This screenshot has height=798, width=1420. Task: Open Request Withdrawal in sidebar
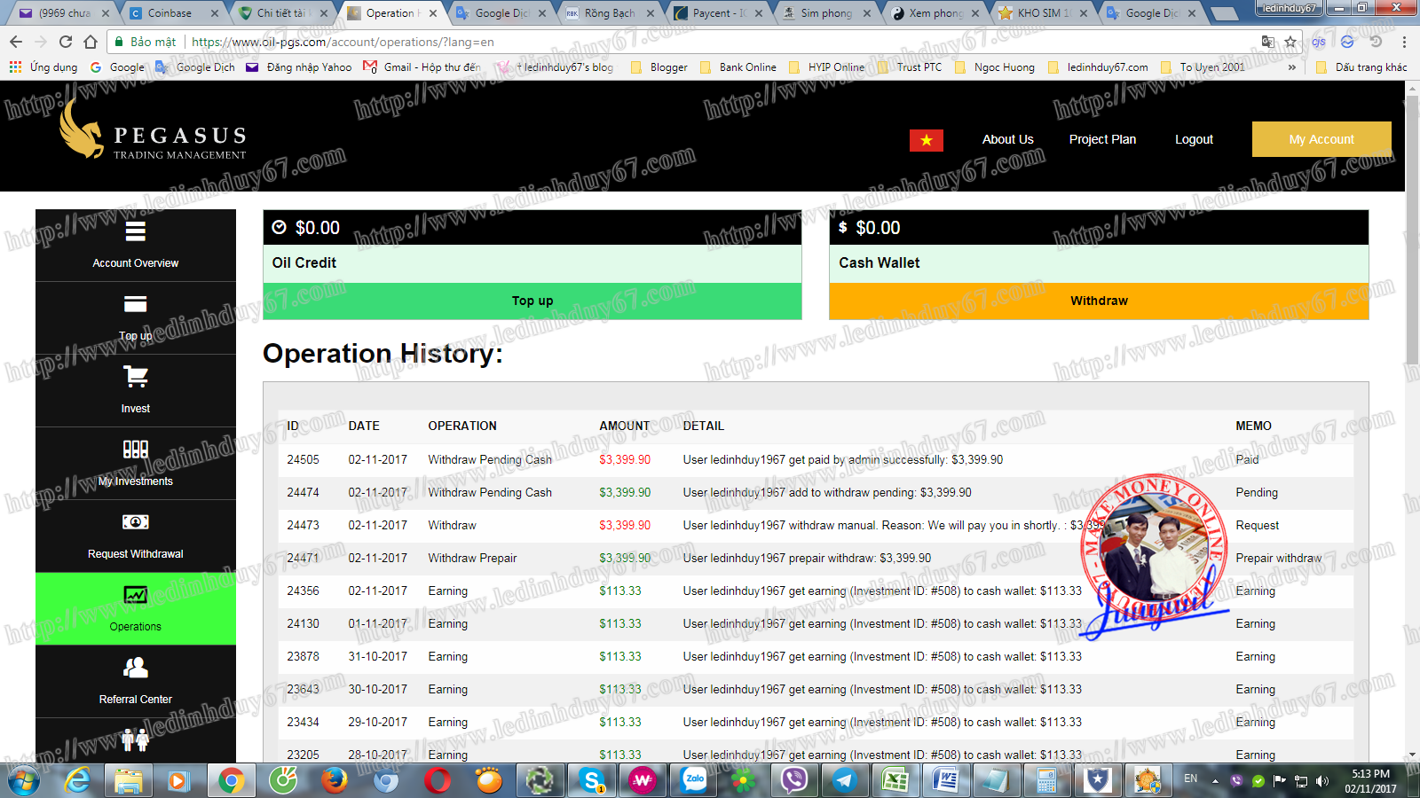pyautogui.click(x=136, y=536)
